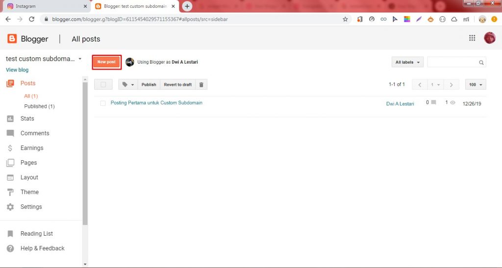Click the Publish button
The width and height of the screenshot is (502, 268).
click(x=149, y=84)
